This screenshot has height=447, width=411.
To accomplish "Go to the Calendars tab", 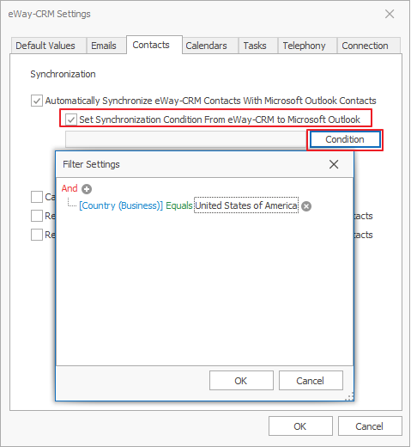I will (206, 46).
